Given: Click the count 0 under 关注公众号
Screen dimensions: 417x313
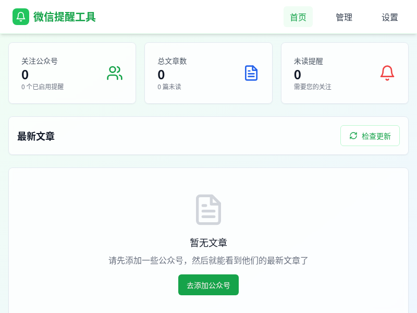Looking at the screenshot, I should 25,75.
